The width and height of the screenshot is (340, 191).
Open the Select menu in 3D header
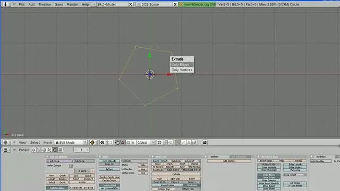35,143
